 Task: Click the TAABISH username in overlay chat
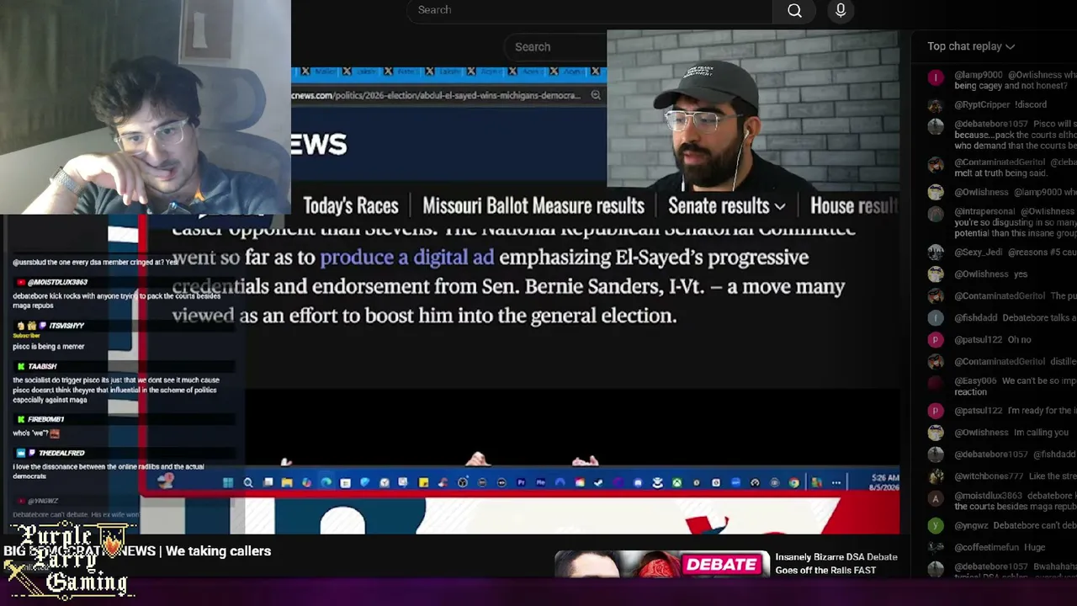pyautogui.click(x=42, y=367)
